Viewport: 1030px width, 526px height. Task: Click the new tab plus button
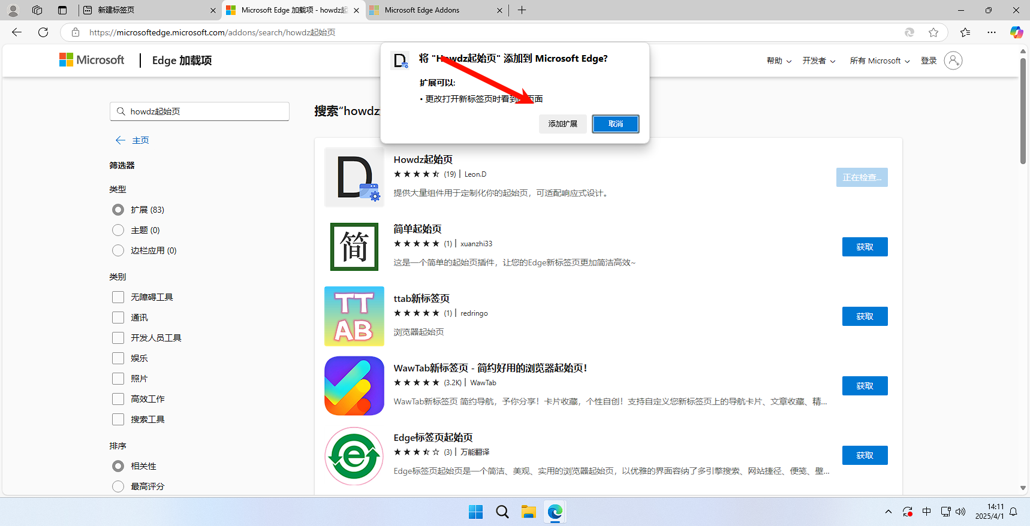(x=522, y=10)
